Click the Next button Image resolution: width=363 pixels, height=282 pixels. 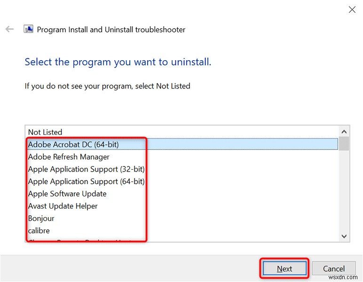(284, 268)
